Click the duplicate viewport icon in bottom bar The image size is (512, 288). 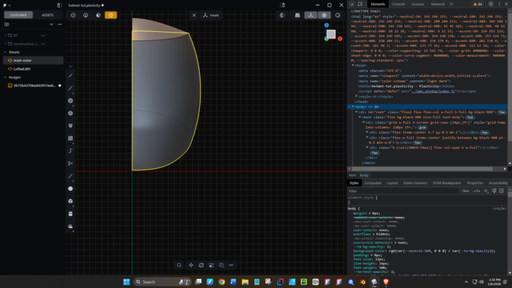(221, 265)
